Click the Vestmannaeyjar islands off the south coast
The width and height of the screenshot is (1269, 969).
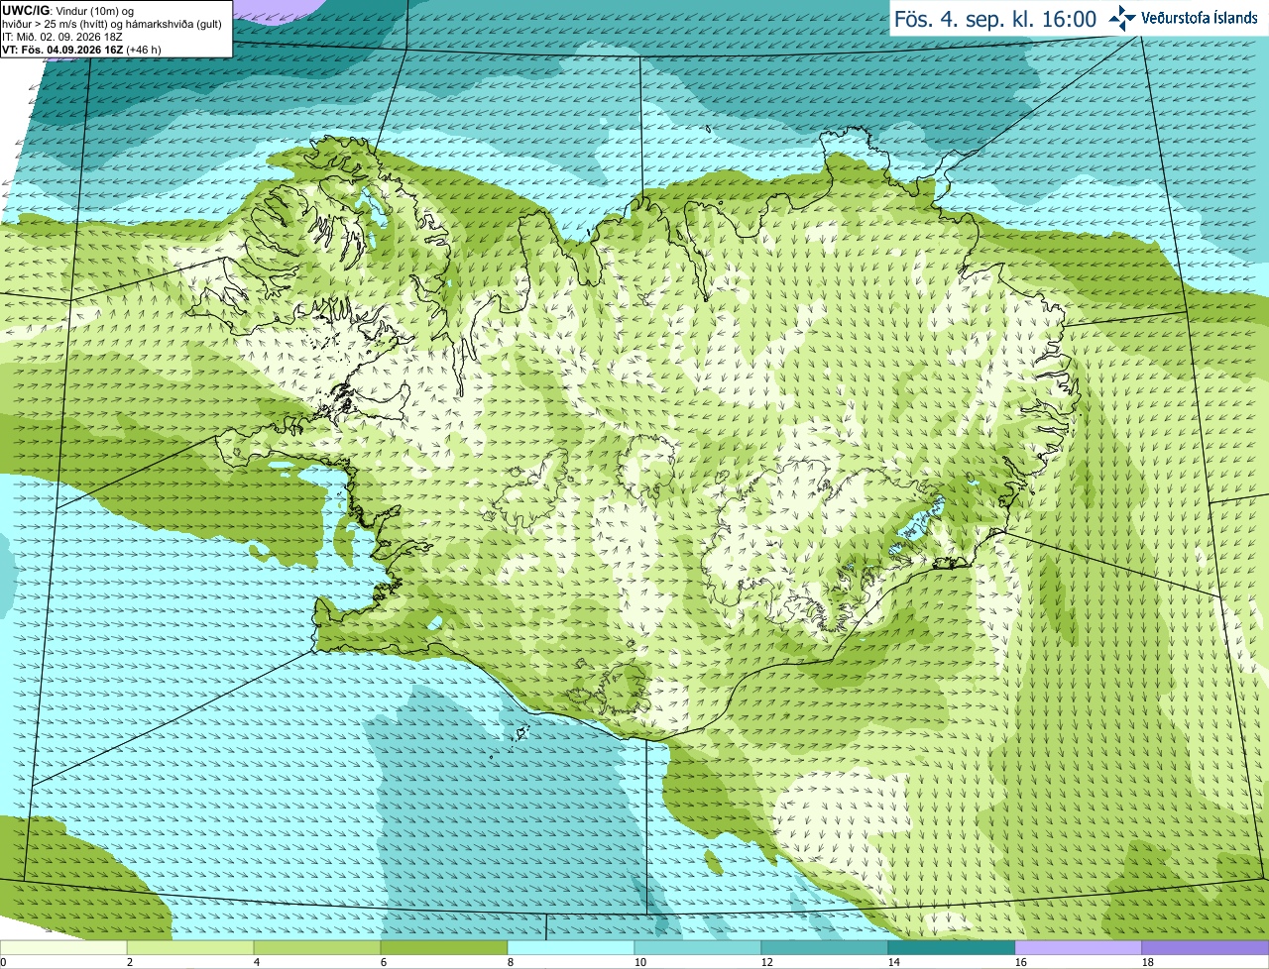coord(519,735)
